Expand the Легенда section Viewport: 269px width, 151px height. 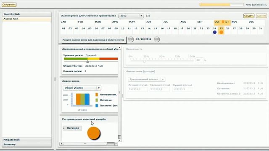pos(72,128)
